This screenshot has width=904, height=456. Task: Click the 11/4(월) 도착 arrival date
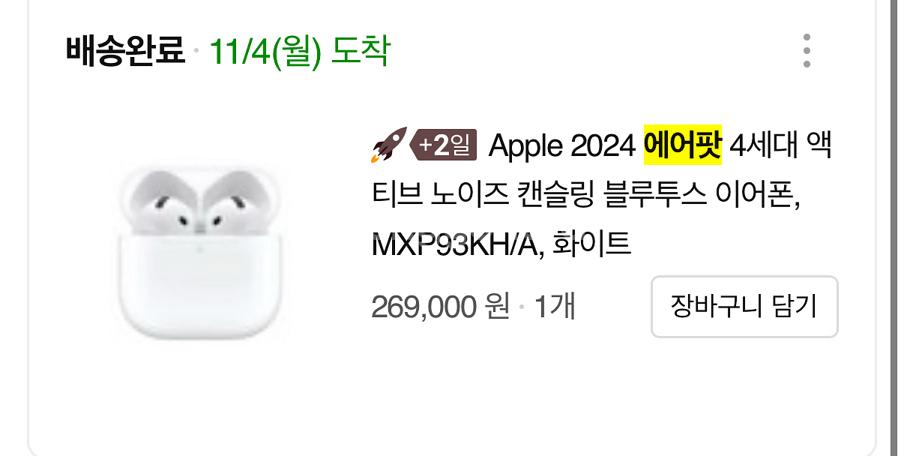point(299,52)
